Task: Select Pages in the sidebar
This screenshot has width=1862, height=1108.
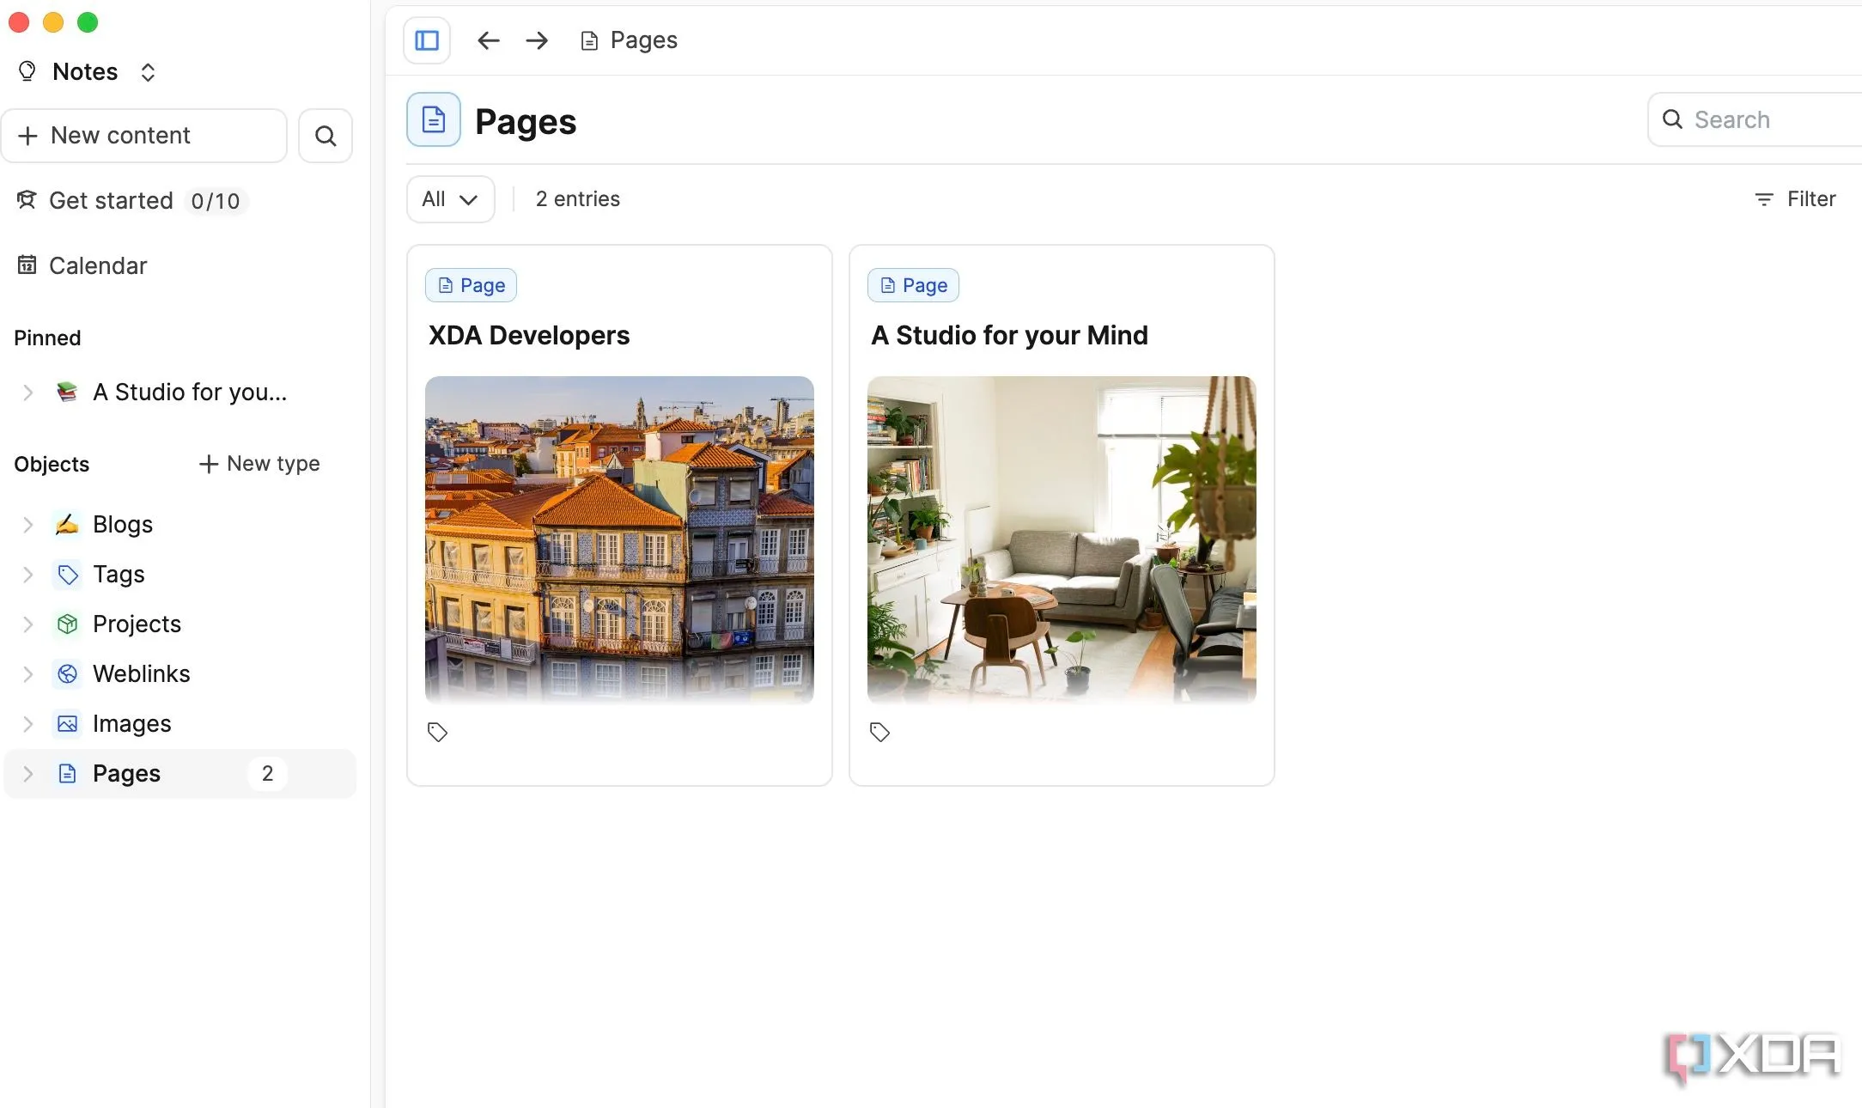Action: pos(180,774)
